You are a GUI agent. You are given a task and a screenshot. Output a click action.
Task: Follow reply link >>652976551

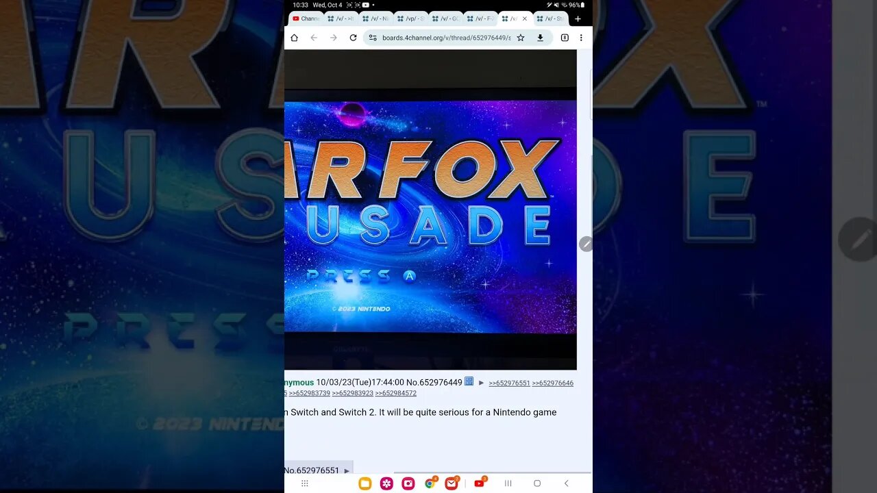(x=509, y=383)
